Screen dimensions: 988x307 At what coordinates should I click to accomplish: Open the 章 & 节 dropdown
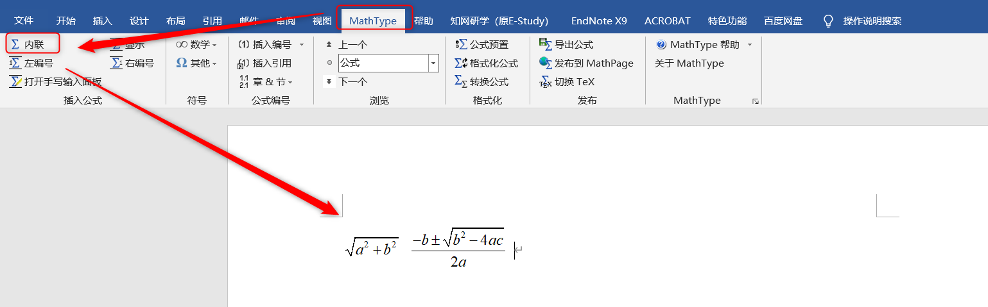click(265, 81)
